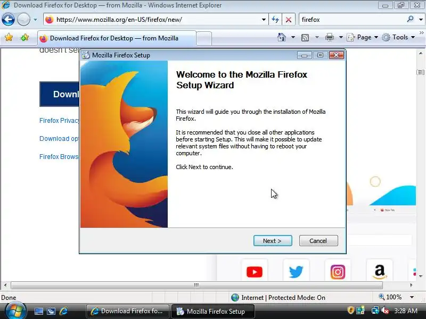
Task: Click Cancel in Firefox Setup wizard
Action: point(318,241)
